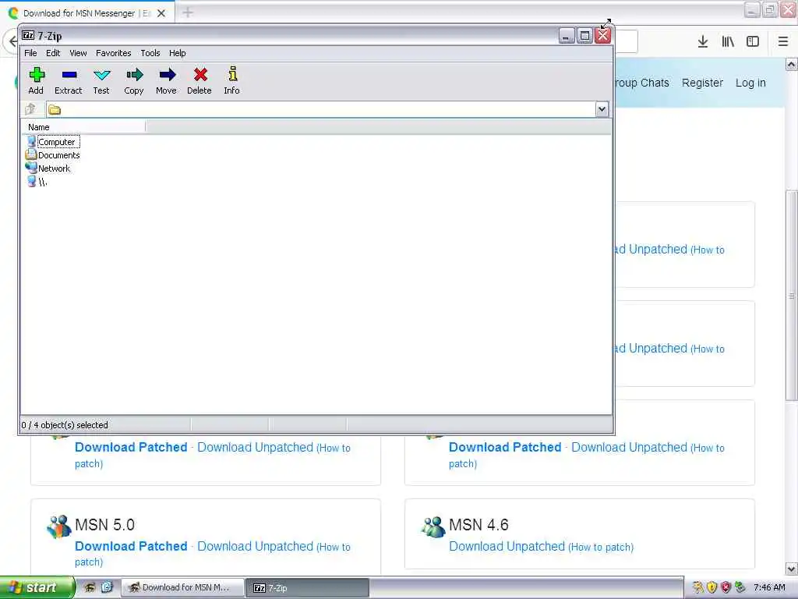Click the Delete toolbar icon
Viewport: 798px width, 599px height.
199,80
